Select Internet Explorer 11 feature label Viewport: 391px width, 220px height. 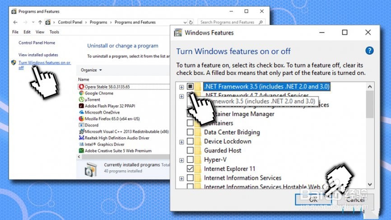pyautogui.click(x=229, y=169)
